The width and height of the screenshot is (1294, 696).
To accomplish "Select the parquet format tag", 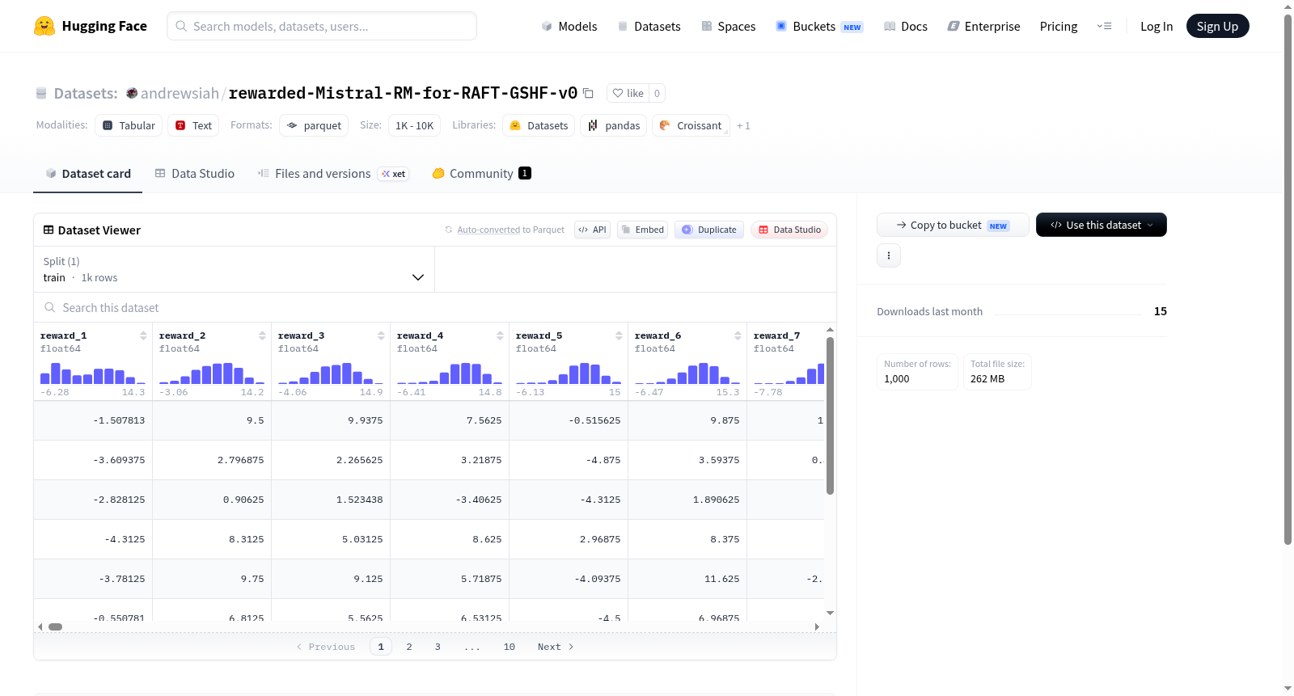I will tap(314, 125).
